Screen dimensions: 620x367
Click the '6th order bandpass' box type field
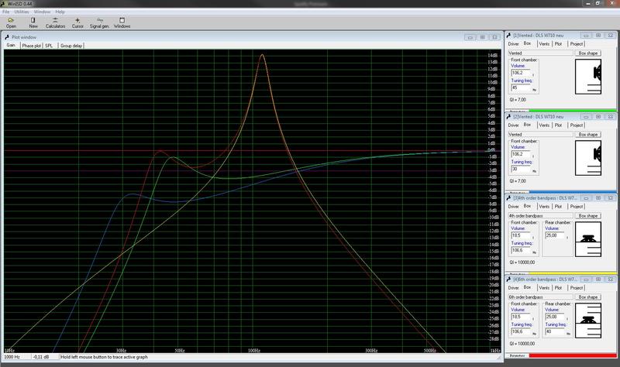pyautogui.click(x=540, y=297)
